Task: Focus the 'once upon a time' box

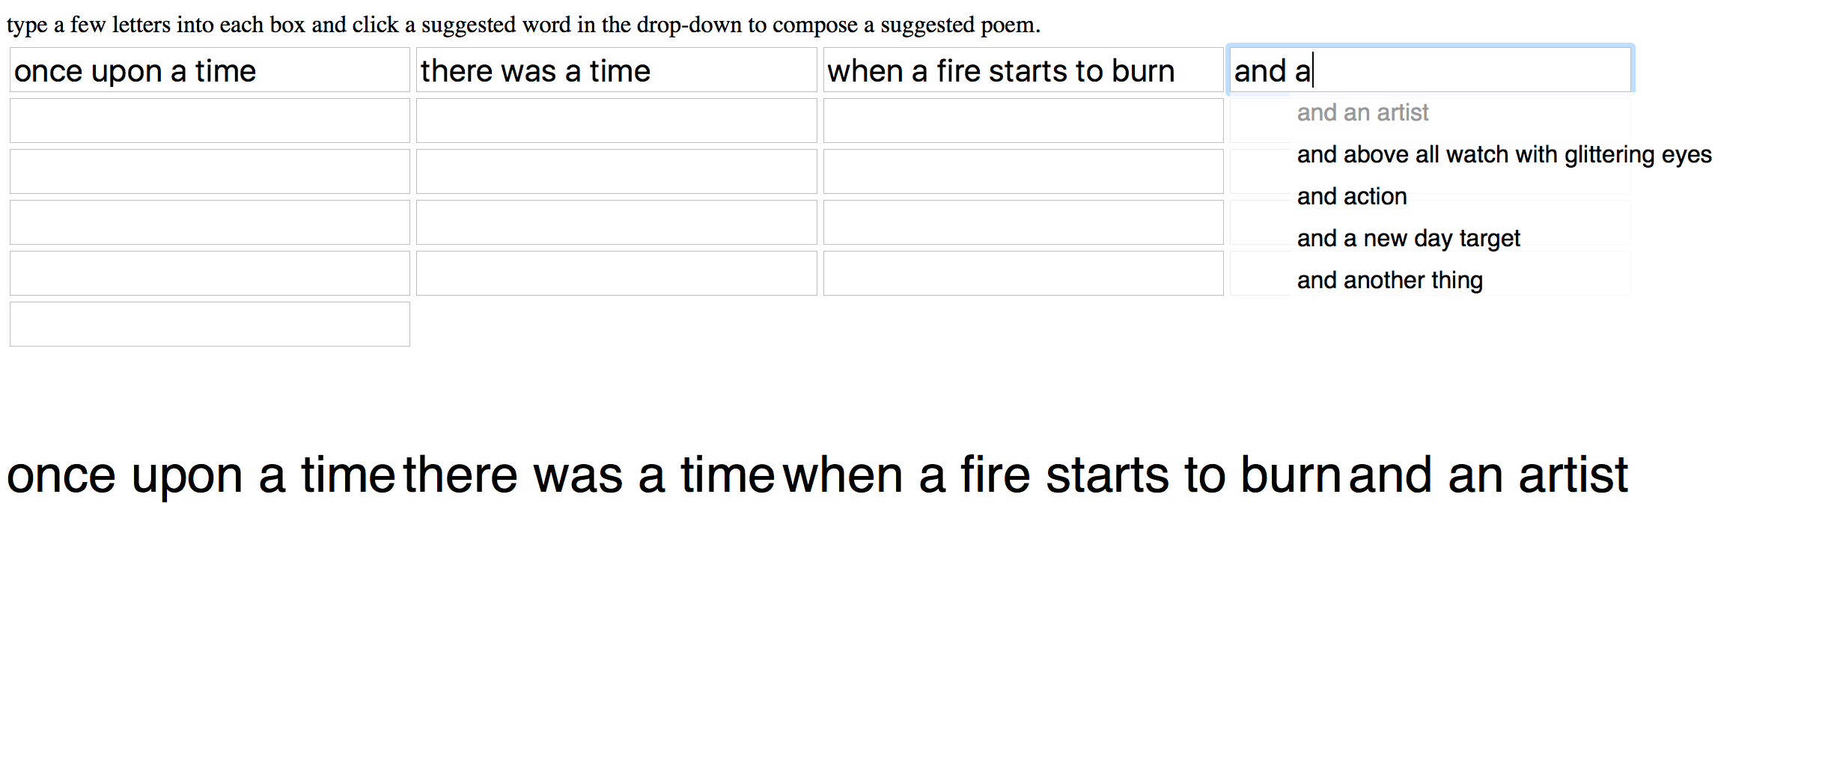Action: pyautogui.click(x=210, y=70)
